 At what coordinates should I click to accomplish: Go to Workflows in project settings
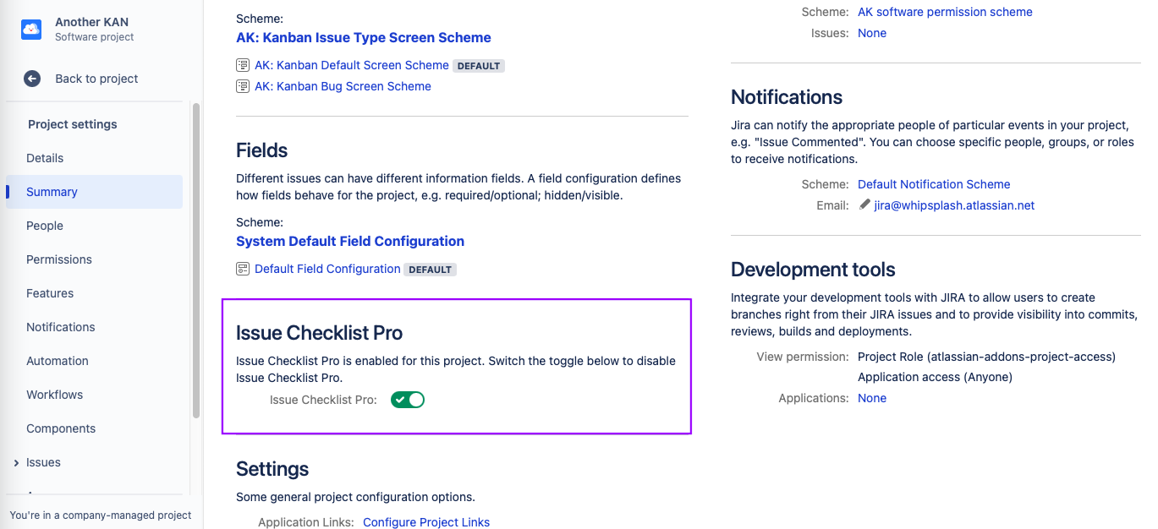point(55,395)
